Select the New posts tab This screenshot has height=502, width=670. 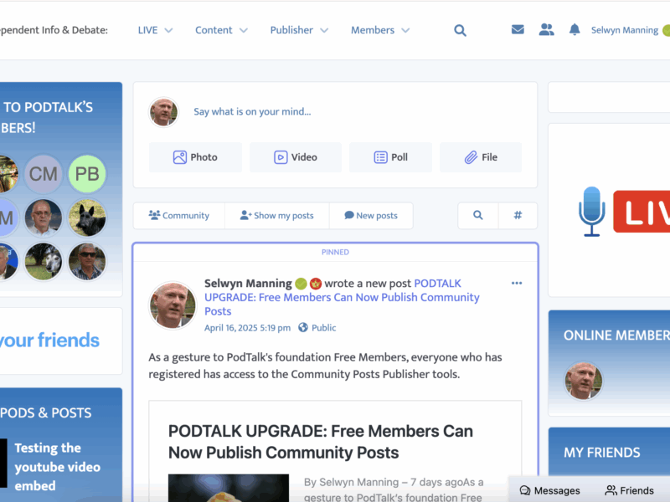pyautogui.click(x=371, y=215)
